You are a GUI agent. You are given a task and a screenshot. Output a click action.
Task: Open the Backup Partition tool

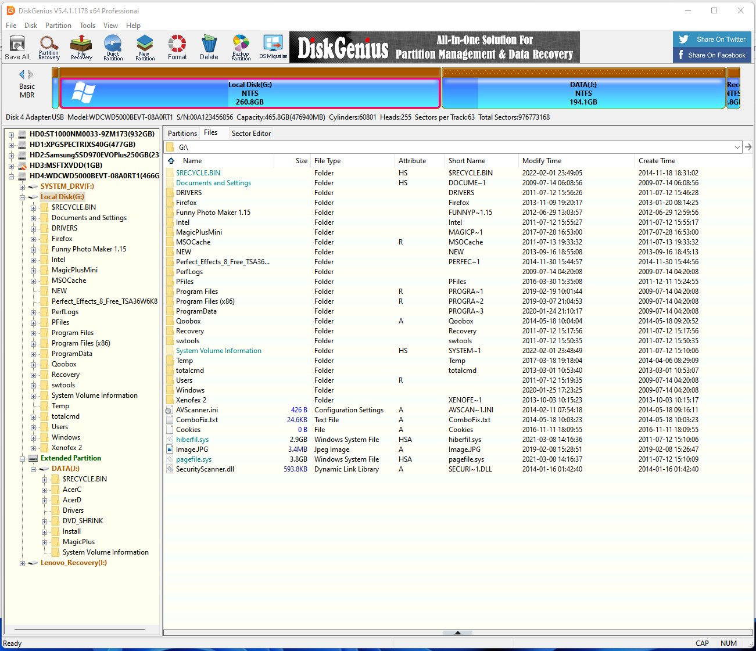[241, 47]
